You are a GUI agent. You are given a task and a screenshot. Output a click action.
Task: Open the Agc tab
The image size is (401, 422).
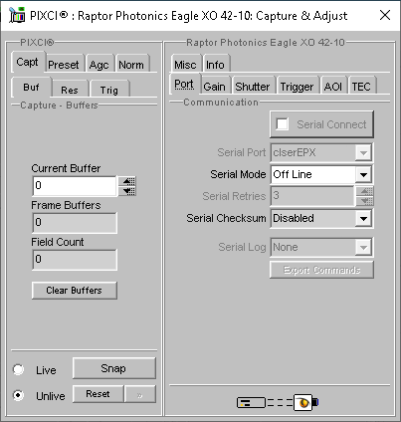pyautogui.click(x=100, y=64)
